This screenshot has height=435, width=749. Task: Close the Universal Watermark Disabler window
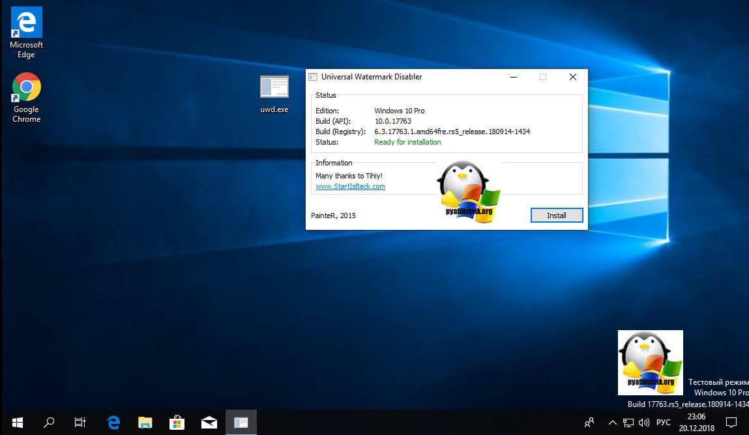click(573, 77)
